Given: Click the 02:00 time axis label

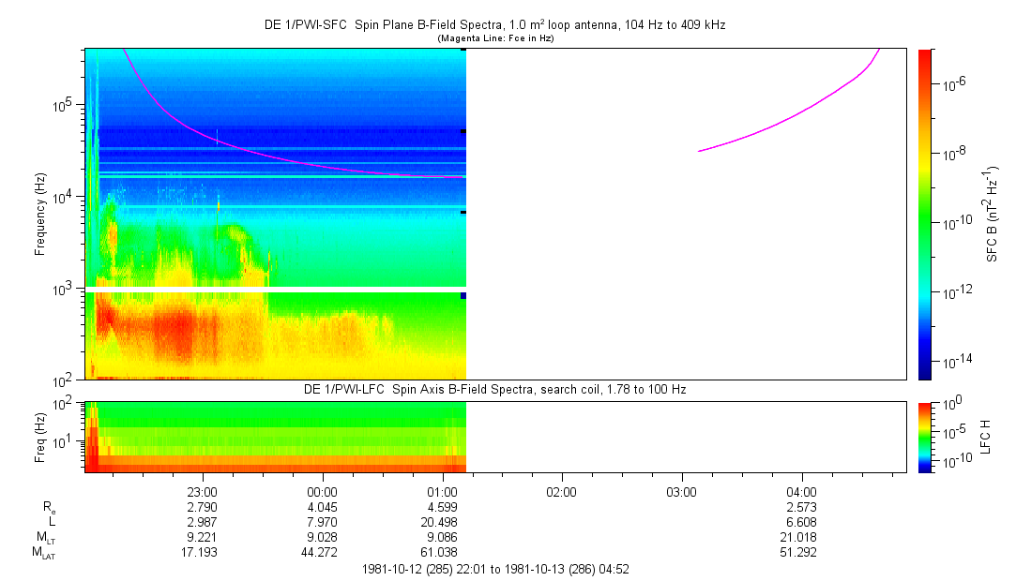Looking at the screenshot, I should 561,491.
